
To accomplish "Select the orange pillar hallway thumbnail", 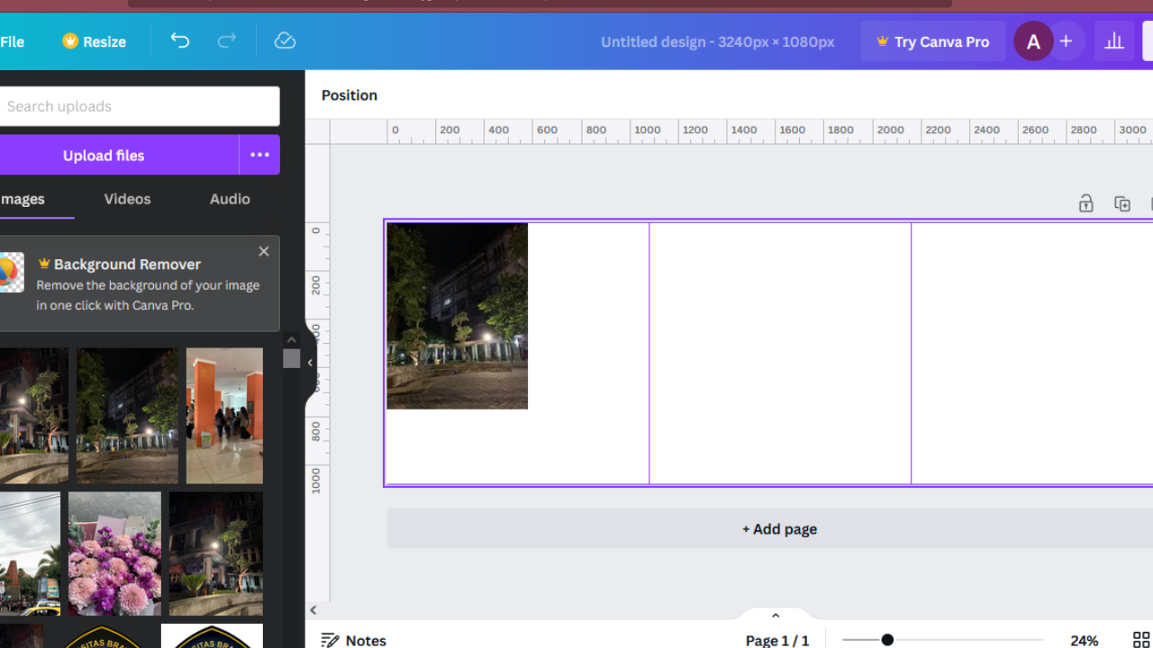I will (x=224, y=416).
